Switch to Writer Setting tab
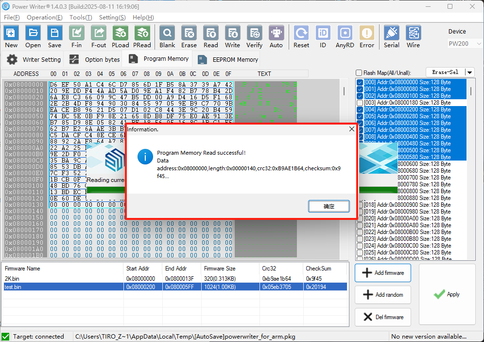Viewport: 484px width, 342px height. [34, 59]
